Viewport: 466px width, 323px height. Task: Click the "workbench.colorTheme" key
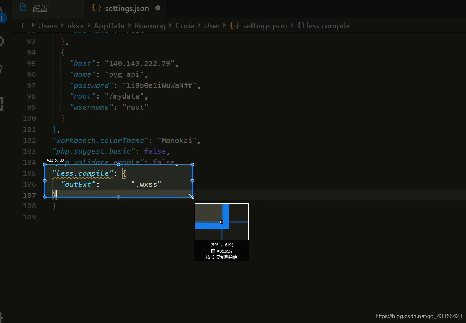[x=100, y=140]
